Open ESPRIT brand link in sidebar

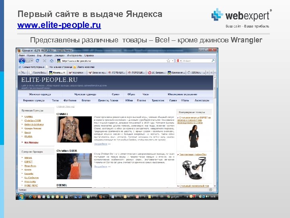point(29,161)
